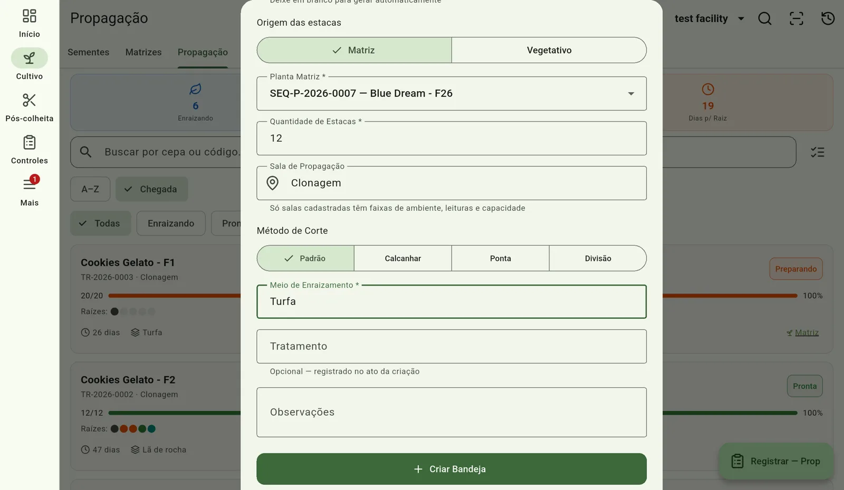This screenshot has width=844, height=490.
Task: Choose Ponta cutting method
Action: [501, 258]
